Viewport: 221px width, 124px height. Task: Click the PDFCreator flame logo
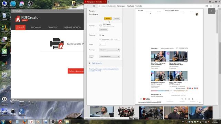[x=18, y=19]
